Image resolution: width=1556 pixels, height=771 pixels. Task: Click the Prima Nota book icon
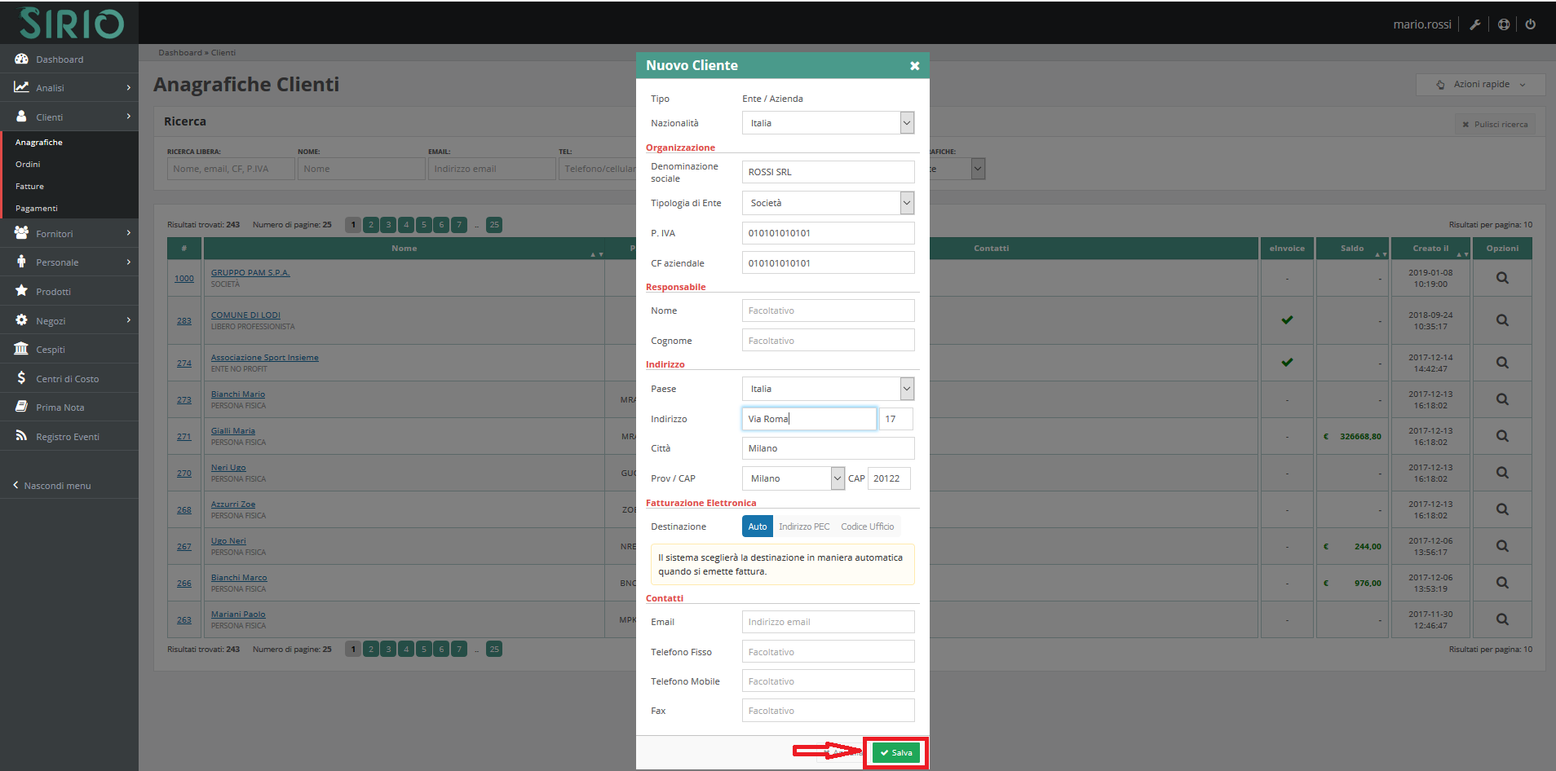click(x=21, y=406)
